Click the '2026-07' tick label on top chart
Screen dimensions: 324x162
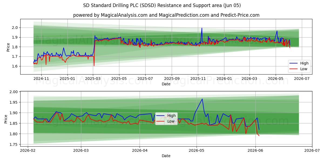point(302,79)
